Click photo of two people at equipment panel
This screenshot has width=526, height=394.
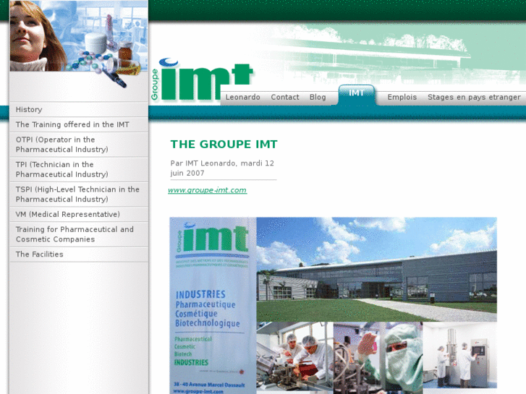tap(460, 356)
